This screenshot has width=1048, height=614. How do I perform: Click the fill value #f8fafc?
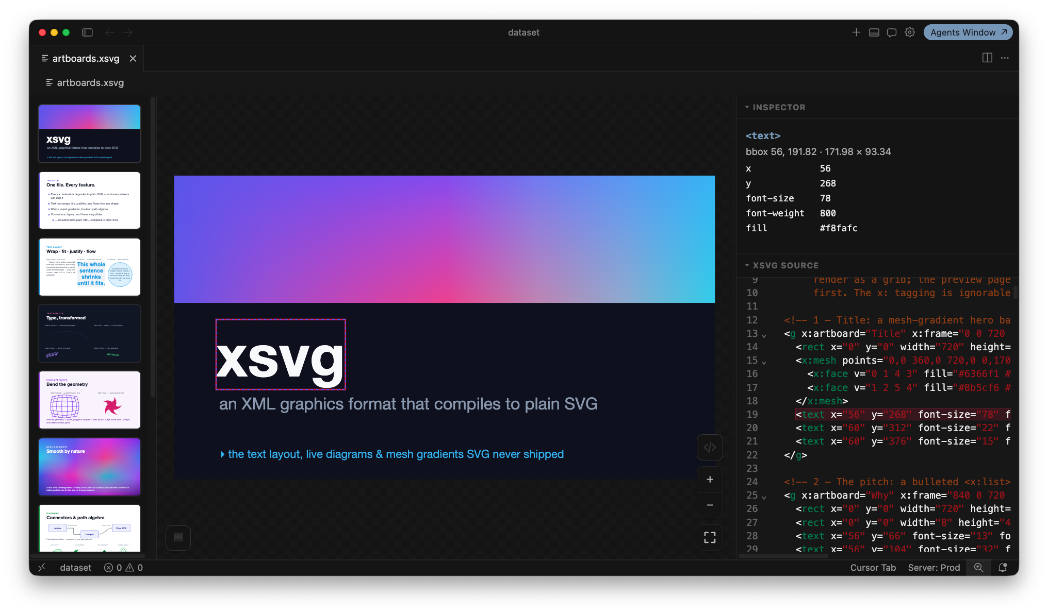[x=839, y=228]
